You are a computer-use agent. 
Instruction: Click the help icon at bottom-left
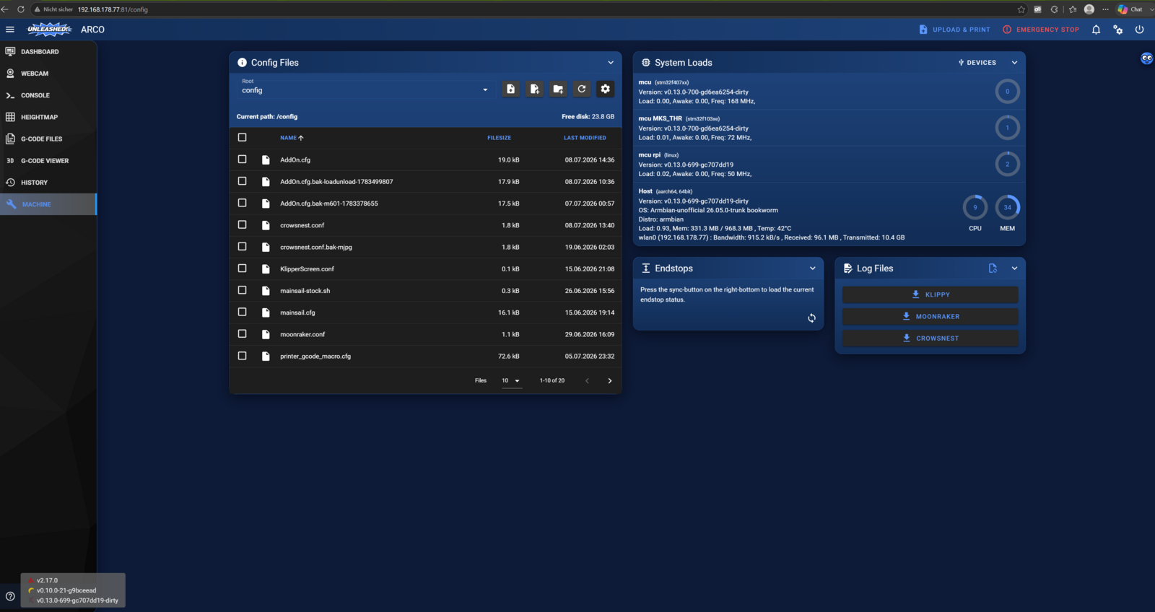tap(10, 596)
